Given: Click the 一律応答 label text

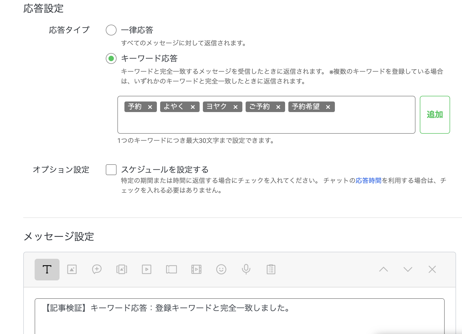Looking at the screenshot, I should (x=137, y=30).
